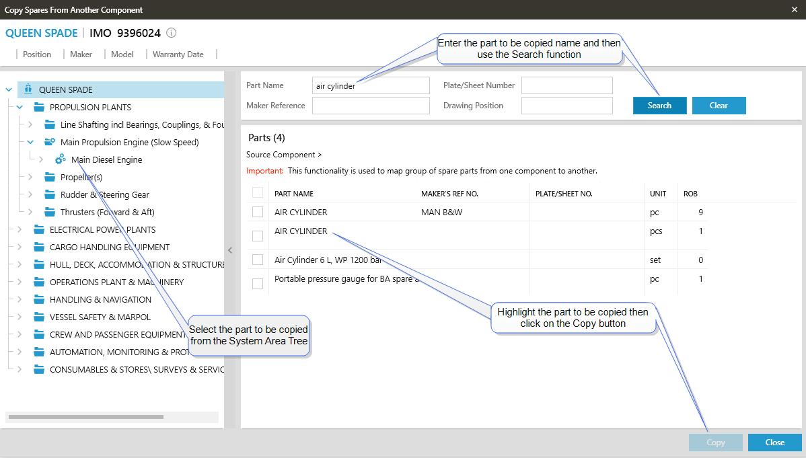The image size is (806, 458).
Task: Click the UNIT column header
Action: pyautogui.click(x=658, y=194)
